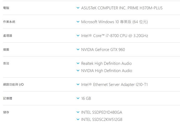Expand the INTEL SSDSC2KW512G8 chevron
Viewport: 180px width, 126px height.
coord(78,119)
